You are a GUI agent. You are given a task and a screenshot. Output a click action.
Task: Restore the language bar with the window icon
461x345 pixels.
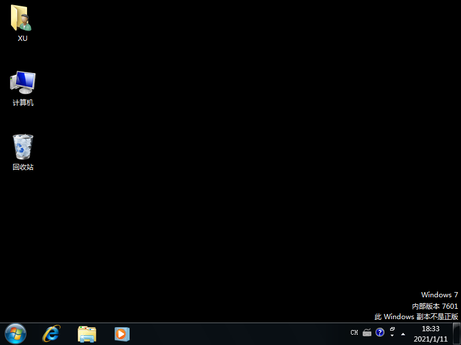[x=392, y=329]
